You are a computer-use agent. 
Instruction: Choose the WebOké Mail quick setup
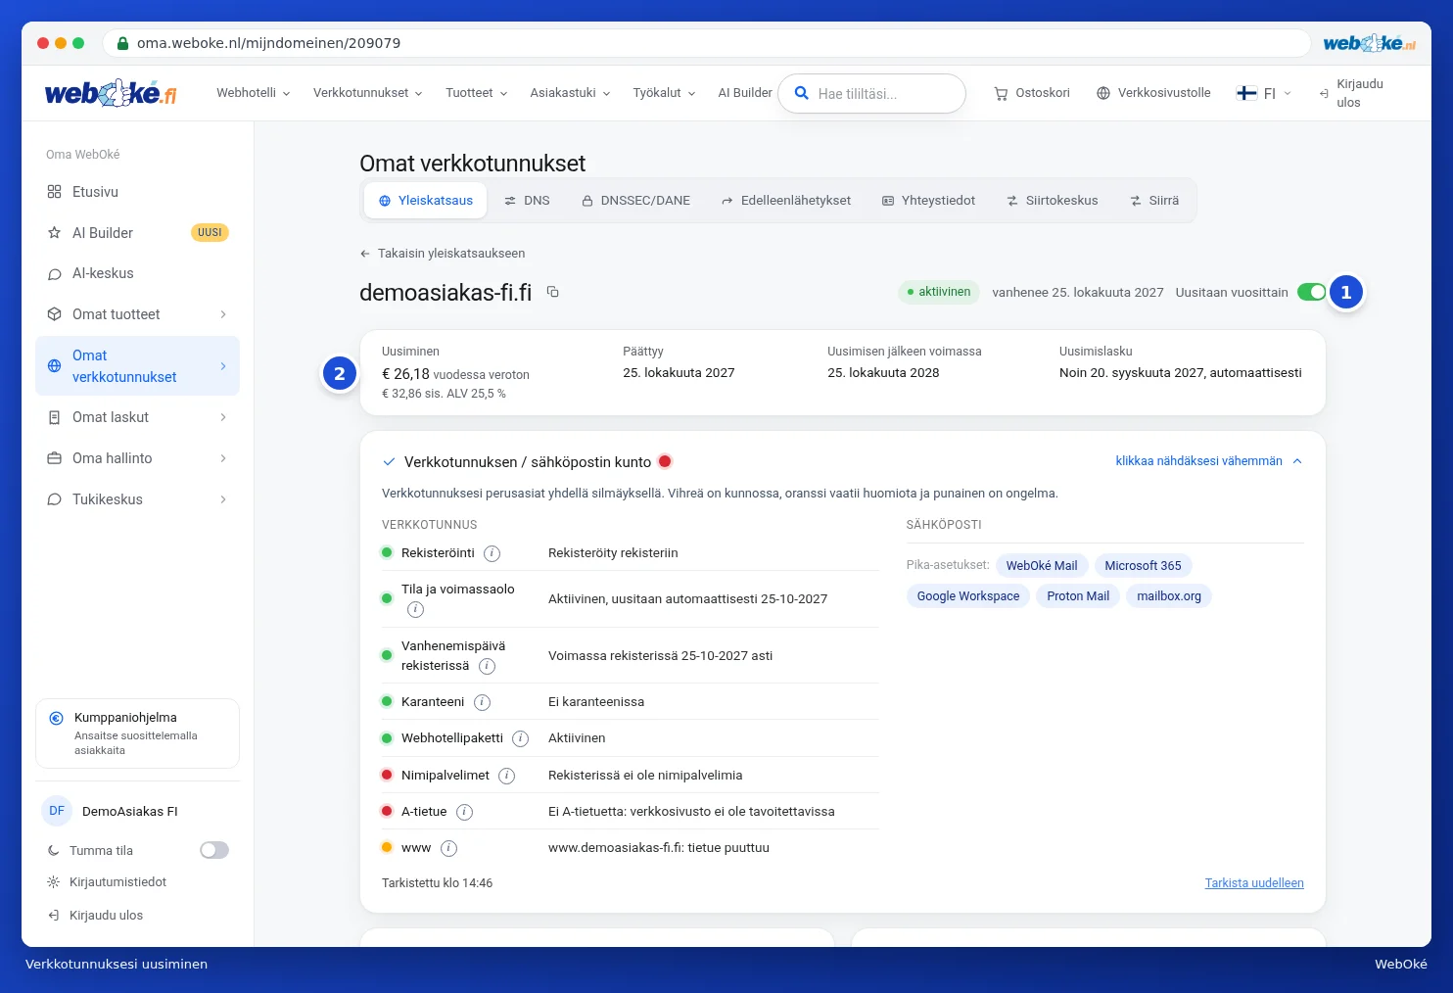pos(1042,566)
